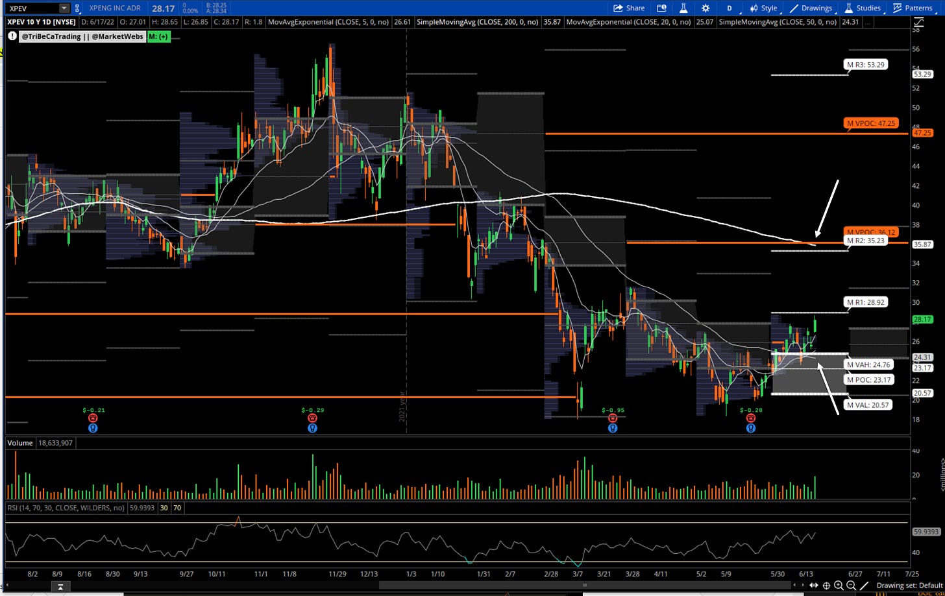Click the M VAL: 20.57 label
Image resolution: width=945 pixels, height=596 pixels.
(868, 405)
